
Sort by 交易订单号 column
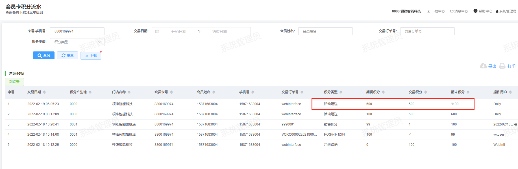(302, 92)
